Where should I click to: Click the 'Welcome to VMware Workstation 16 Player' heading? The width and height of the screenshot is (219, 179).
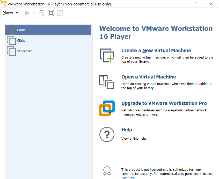156,32
